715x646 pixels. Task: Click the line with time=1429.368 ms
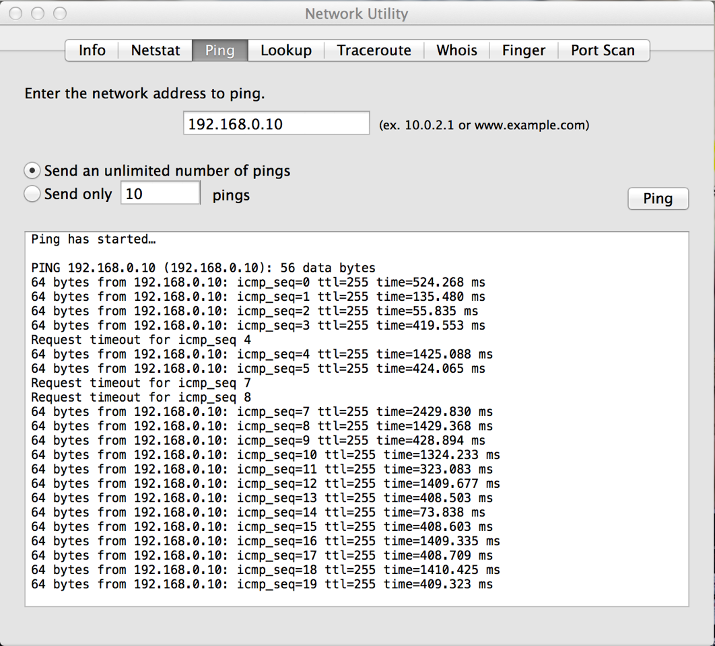coord(262,426)
